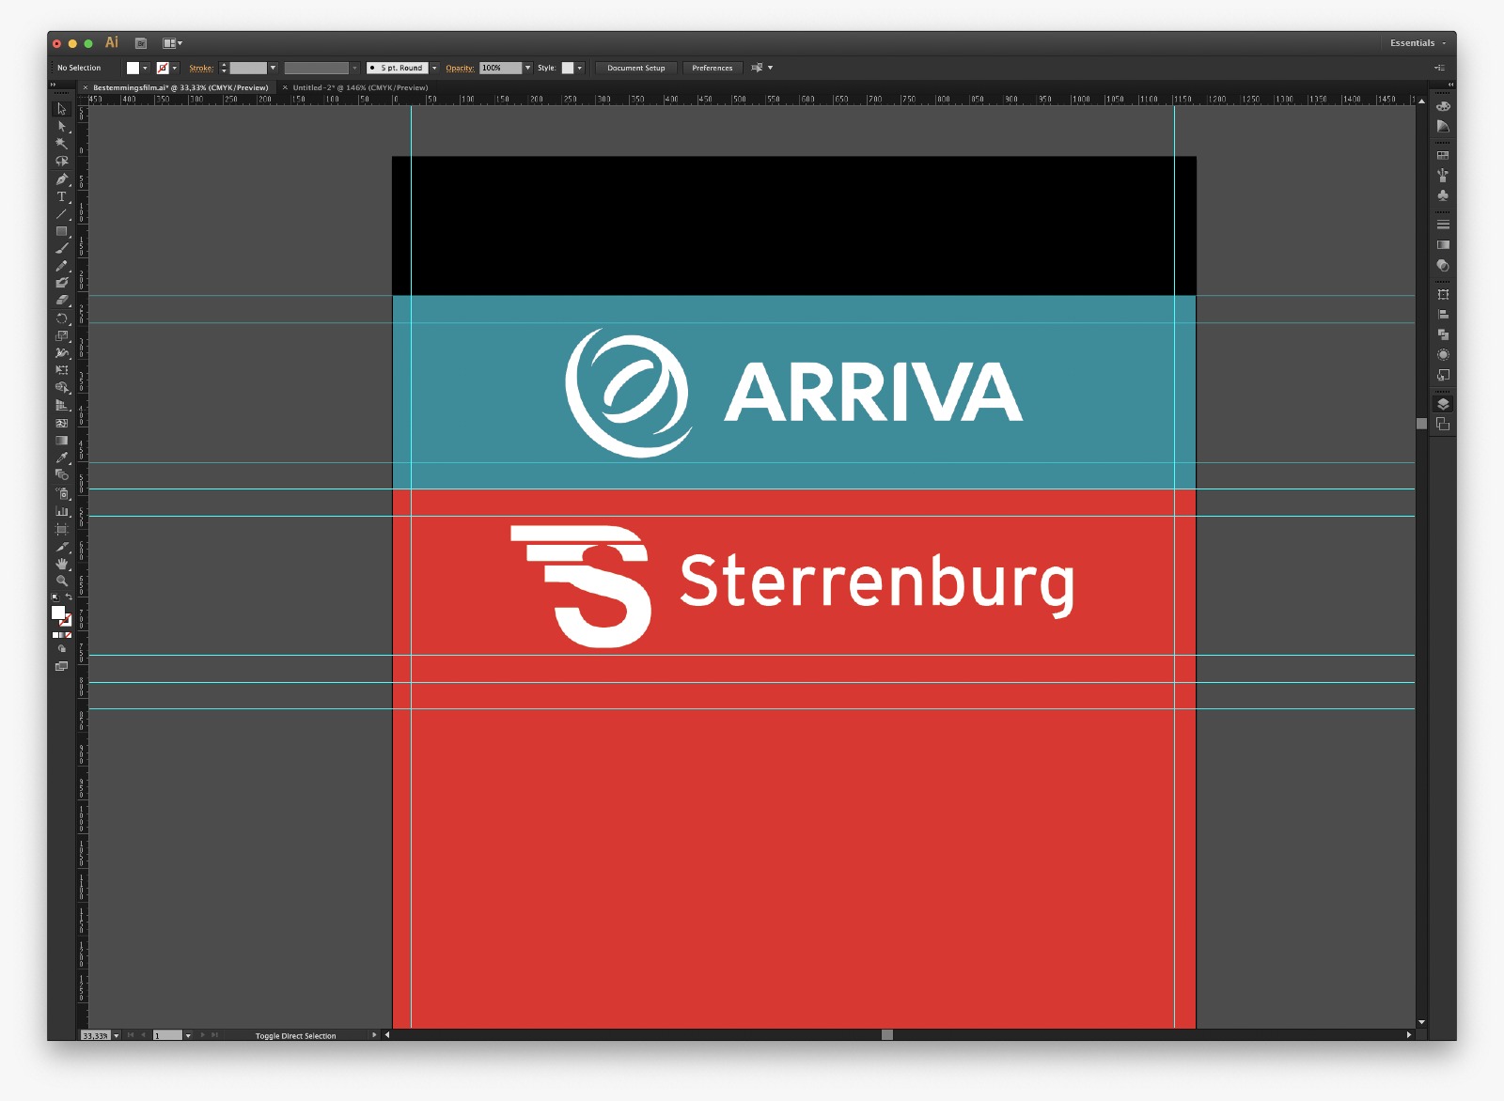Select the Perspective Grid tool
Viewport: 1504px width, 1101px height.
[62, 405]
